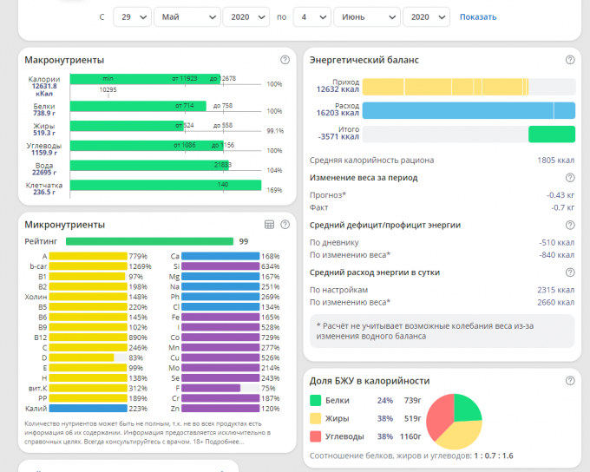Open help for Средний дефицит/профицит энергии
This screenshot has width=590, height=472.
pyautogui.click(x=570, y=226)
